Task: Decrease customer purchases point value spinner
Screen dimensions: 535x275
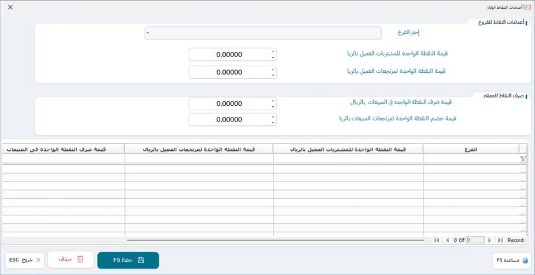Action: pyautogui.click(x=273, y=57)
